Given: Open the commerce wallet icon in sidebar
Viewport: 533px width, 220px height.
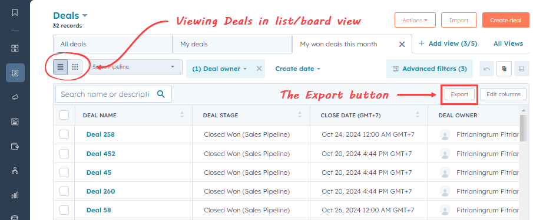Looking at the screenshot, I should click(x=15, y=146).
